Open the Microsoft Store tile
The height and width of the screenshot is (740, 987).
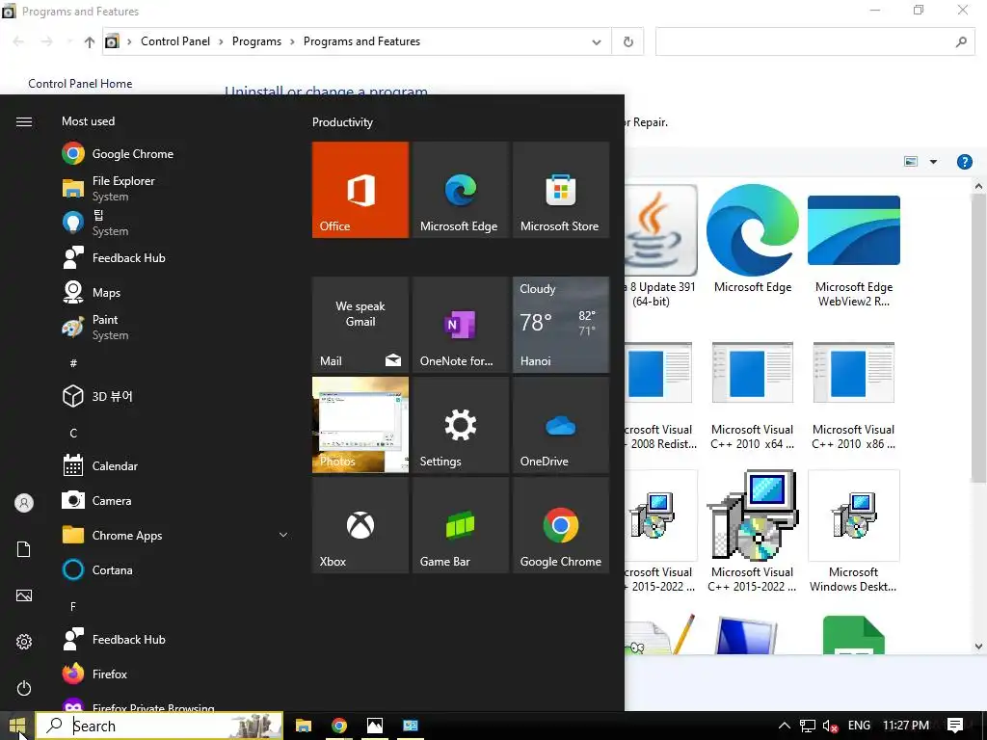tap(561, 190)
